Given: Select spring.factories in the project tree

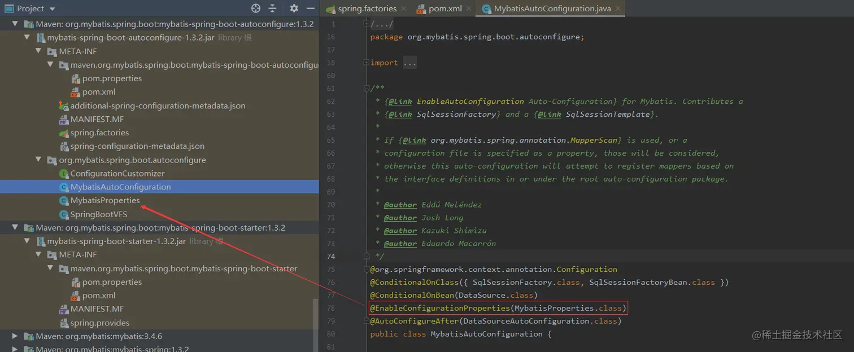Looking at the screenshot, I should 99,133.
